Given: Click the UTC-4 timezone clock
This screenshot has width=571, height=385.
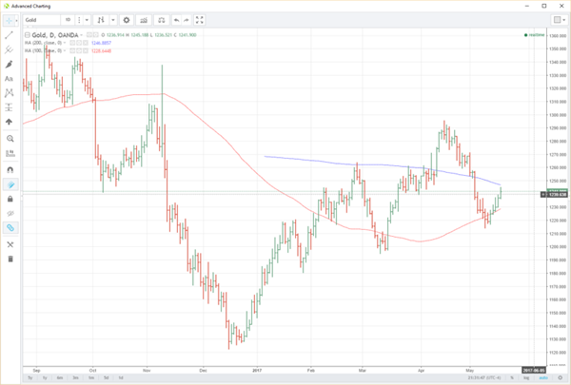Looking at the screenshot, I should coord(484,378).
